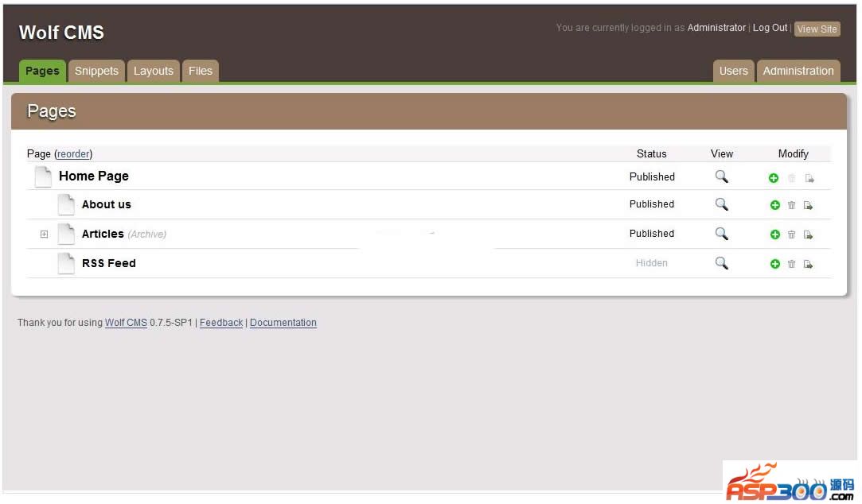Click the Status column header
The width and height of the screenshot is (862, 504).
pyautogui.click(x=651, y=153)
